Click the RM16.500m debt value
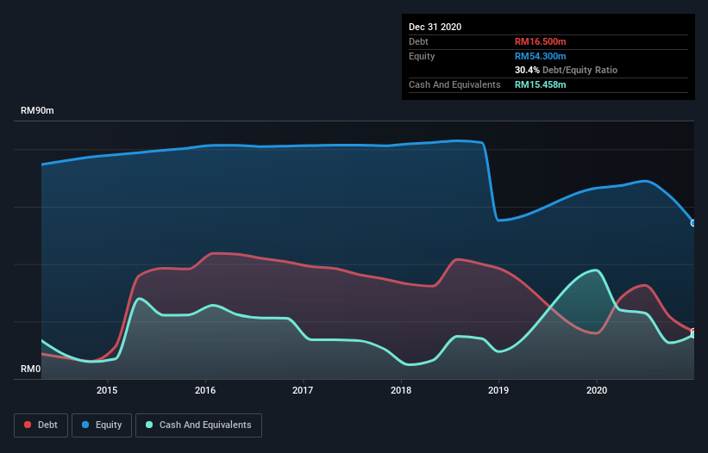This screenshot has width=708, height=453. pos(540,41)
